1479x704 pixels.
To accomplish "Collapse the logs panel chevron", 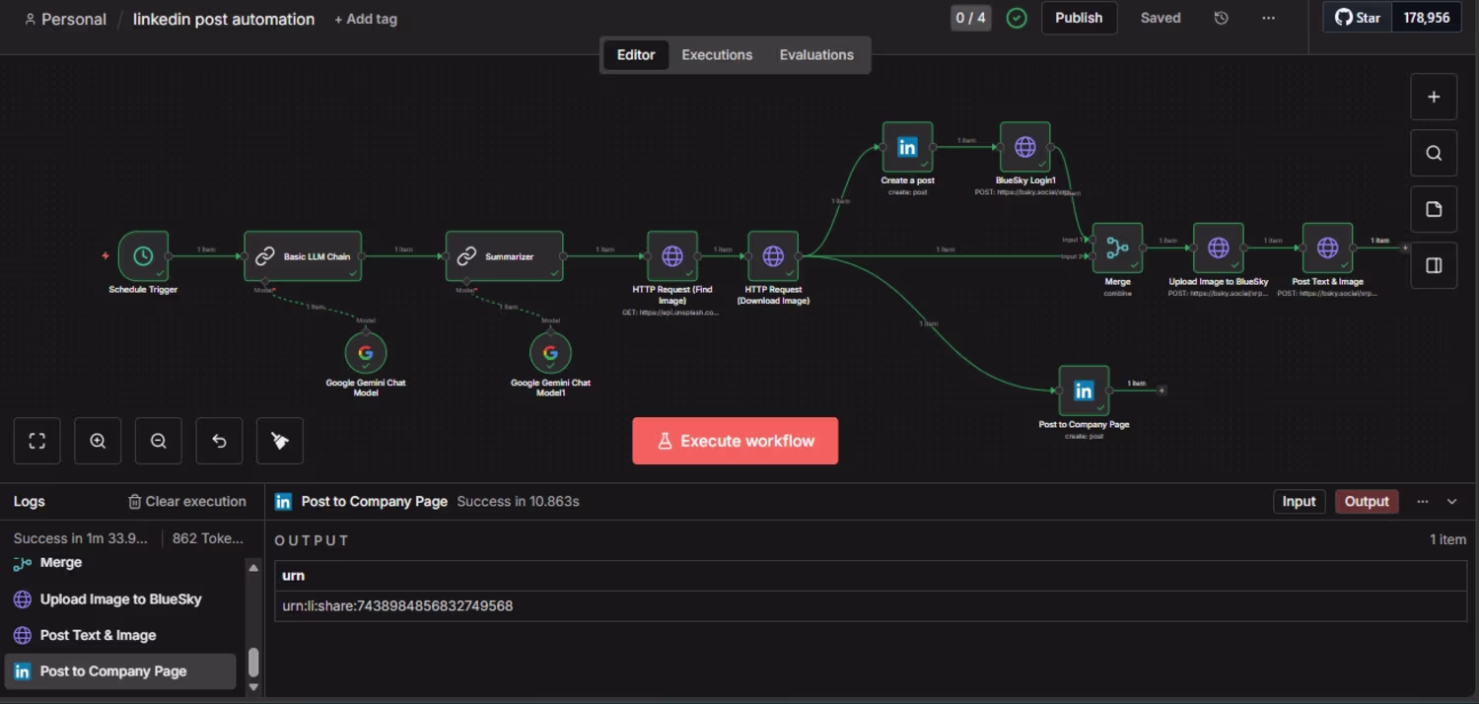I will point(1451,502).
